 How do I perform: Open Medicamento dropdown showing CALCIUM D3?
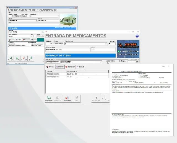(x=101, y=62)
